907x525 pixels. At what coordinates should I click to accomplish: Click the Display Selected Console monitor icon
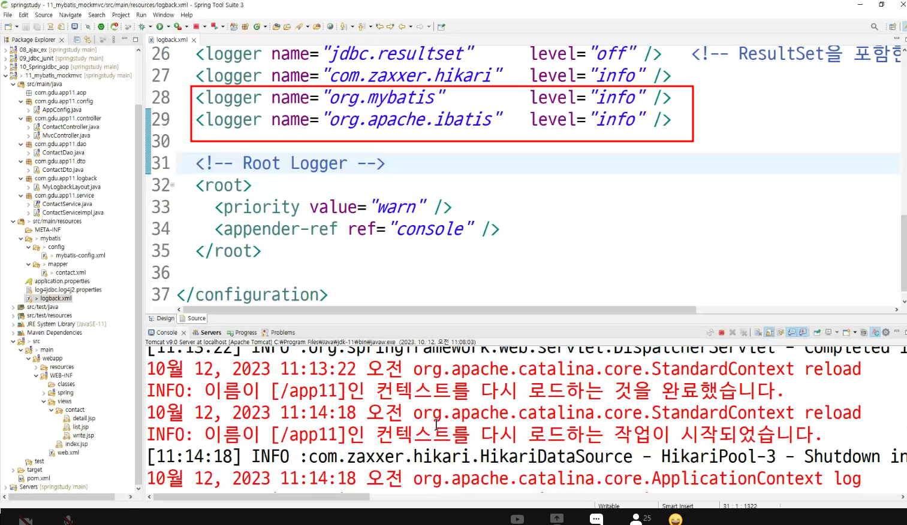[828, 332]
